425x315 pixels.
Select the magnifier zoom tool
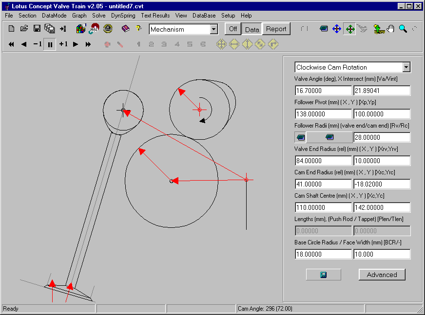coord(403,29)
